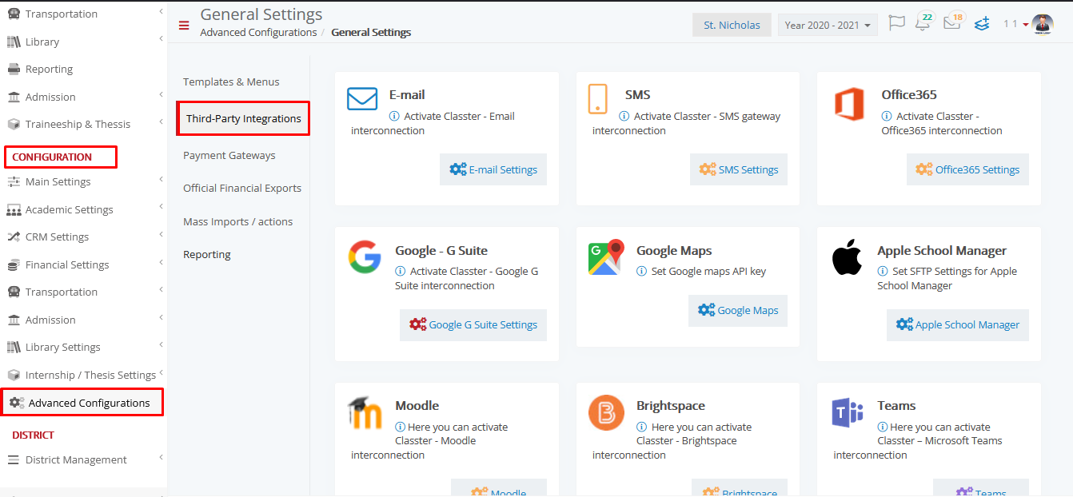This screenshot has height=497, width=1073.
Task: Open Advanced Configurations in the sidebar
Action: tap(83, 403)
